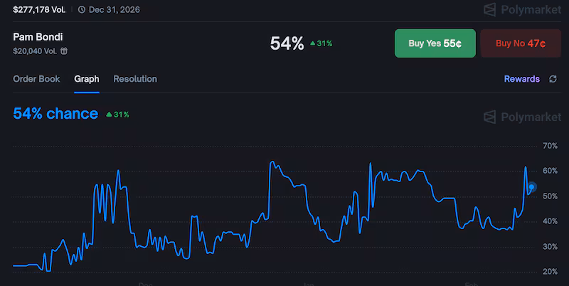Switch to the Graph tab
This screenshot has height=286, width=569.
click(87, 79)
